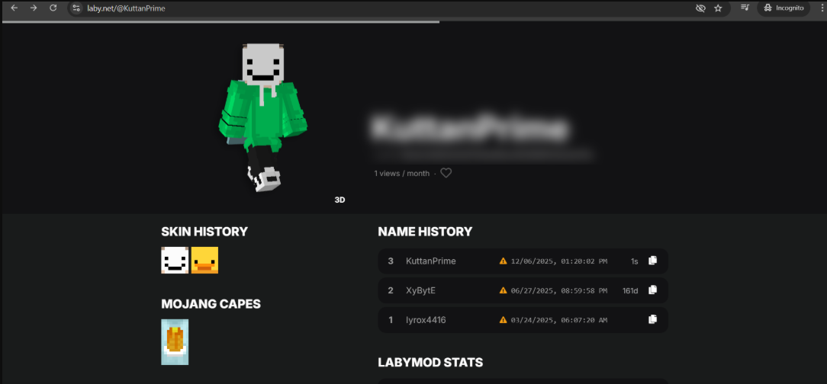
Task: Click the crossed-eye tracking protection icon
Action: (x=700, y=8)
